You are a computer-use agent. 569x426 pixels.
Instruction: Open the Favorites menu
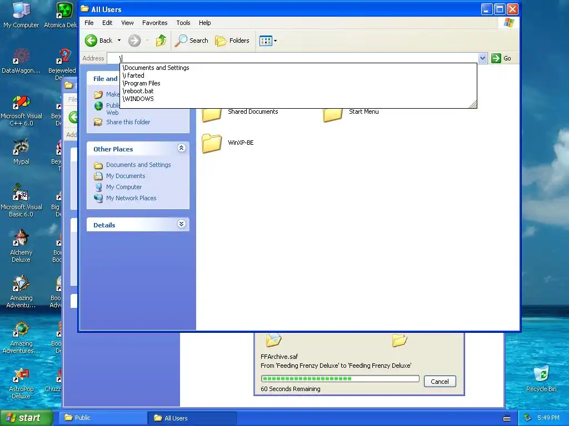[155, 23]
